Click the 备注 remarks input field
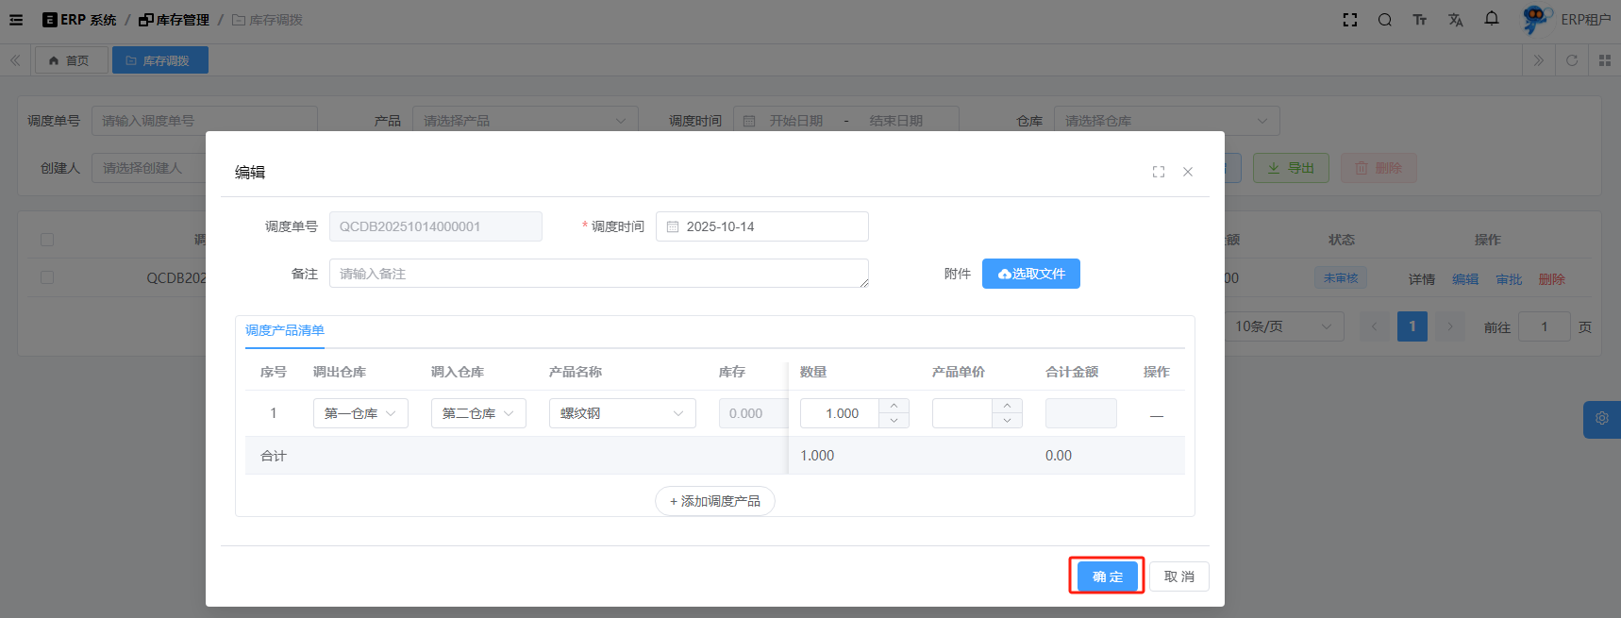The height and width of the screenshot is (618, 1621). (598, 274)
